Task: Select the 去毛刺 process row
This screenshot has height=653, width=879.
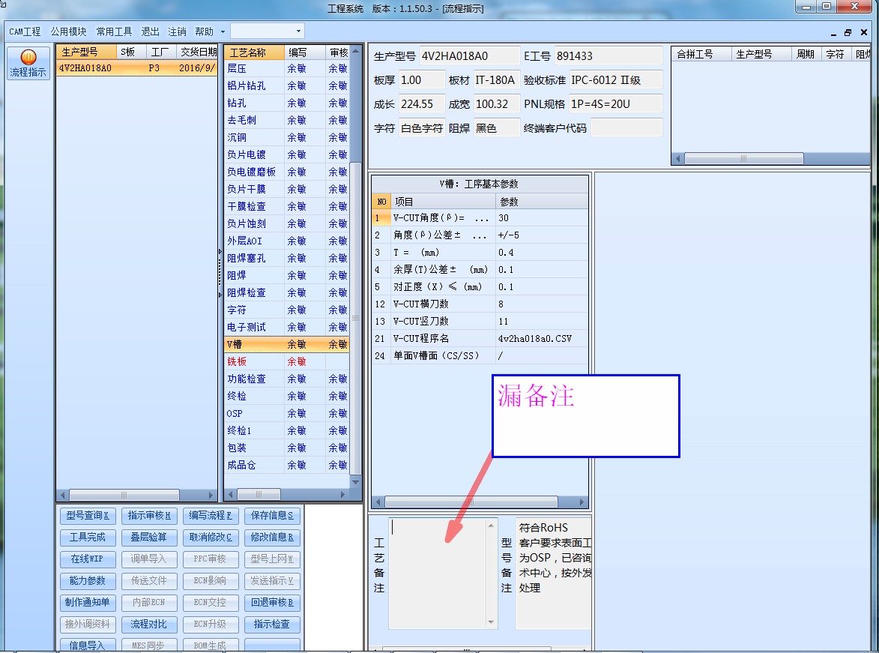Action: [x=286, y=120]
